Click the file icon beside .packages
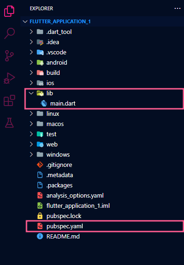This screenshot has height=265, width=184. 40,185
